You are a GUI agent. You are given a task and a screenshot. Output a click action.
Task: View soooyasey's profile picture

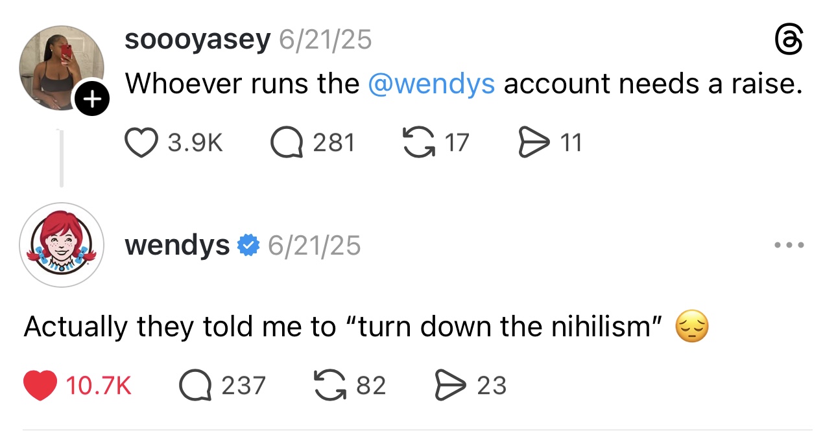click(61, 67)
